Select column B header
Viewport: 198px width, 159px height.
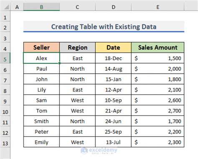coord(41,7)
